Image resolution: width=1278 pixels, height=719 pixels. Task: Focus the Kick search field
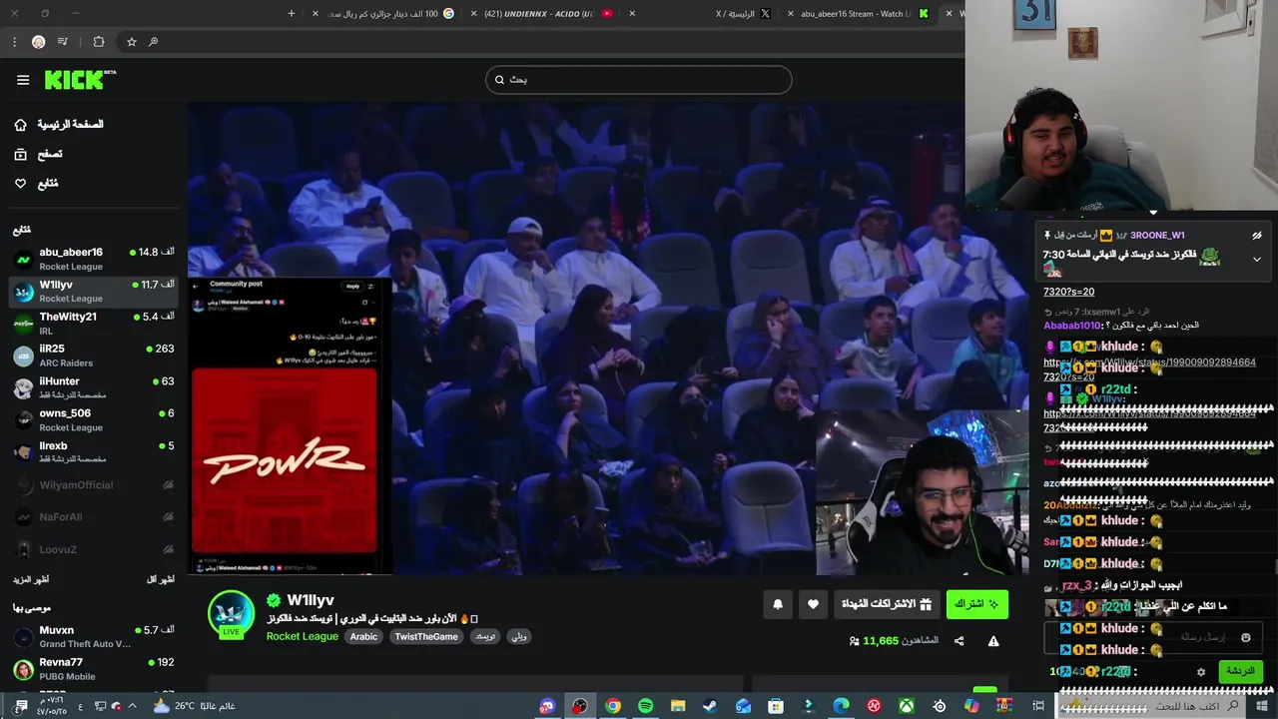(639, 80)
